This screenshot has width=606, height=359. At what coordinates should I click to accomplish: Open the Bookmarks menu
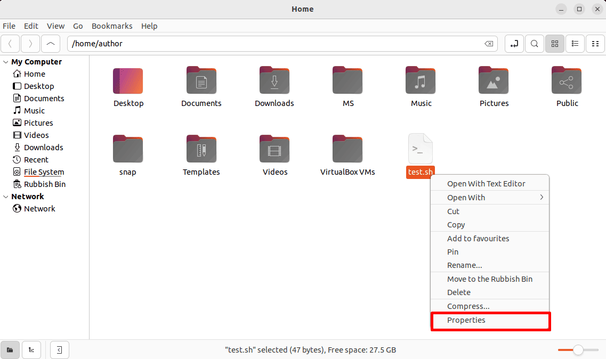(112, 26)
